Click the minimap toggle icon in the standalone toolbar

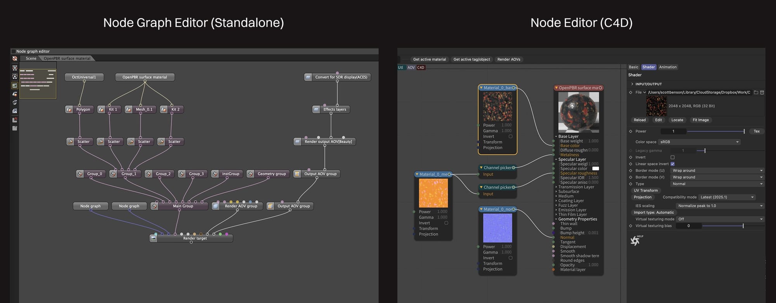pyautogui.click(x=15, y=85)
